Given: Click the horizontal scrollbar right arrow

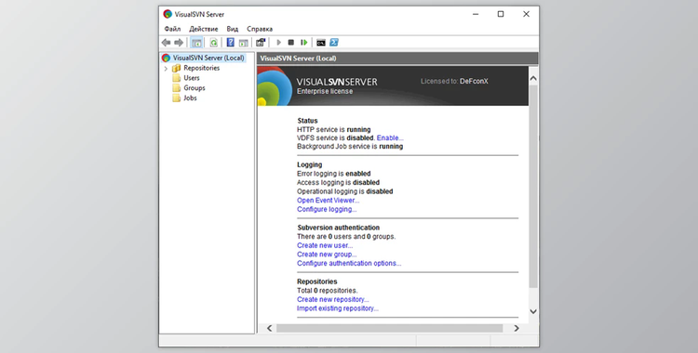Looking at the screenshot, I should 517,328.
